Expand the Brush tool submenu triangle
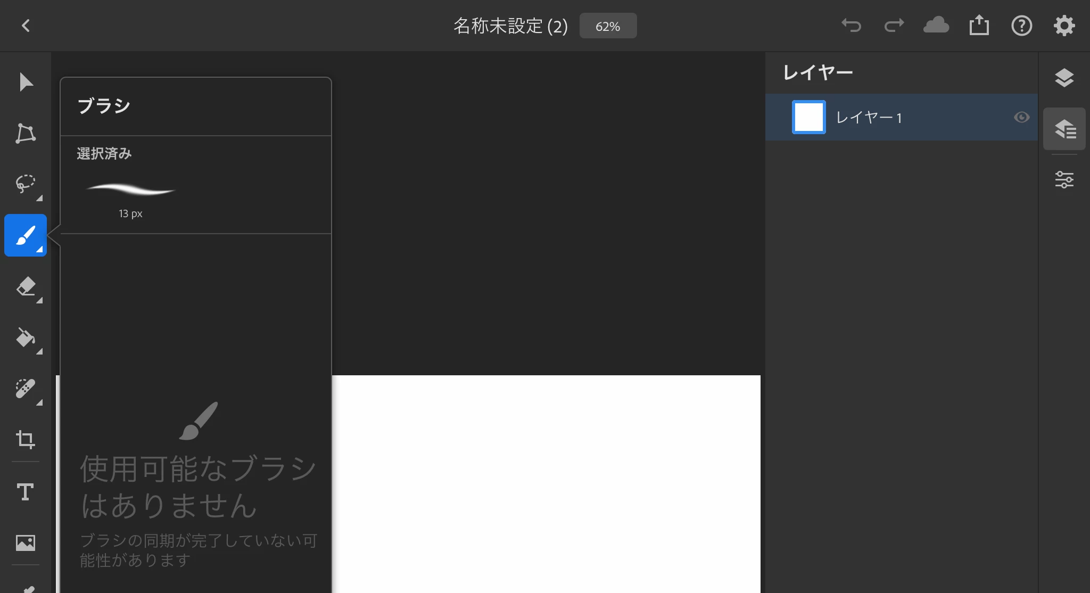The image size is (1090, 593). (x=39, y=249)
